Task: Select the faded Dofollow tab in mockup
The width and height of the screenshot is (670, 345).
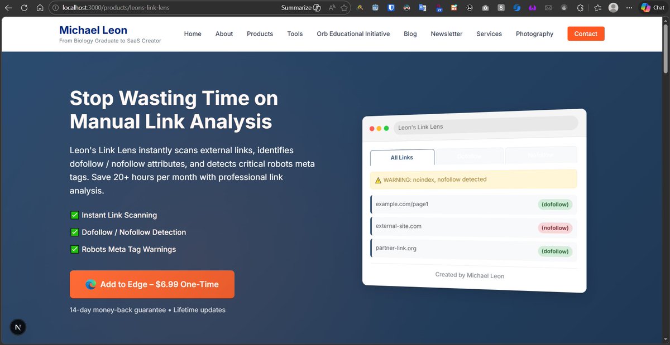Action: click(469, 156)
